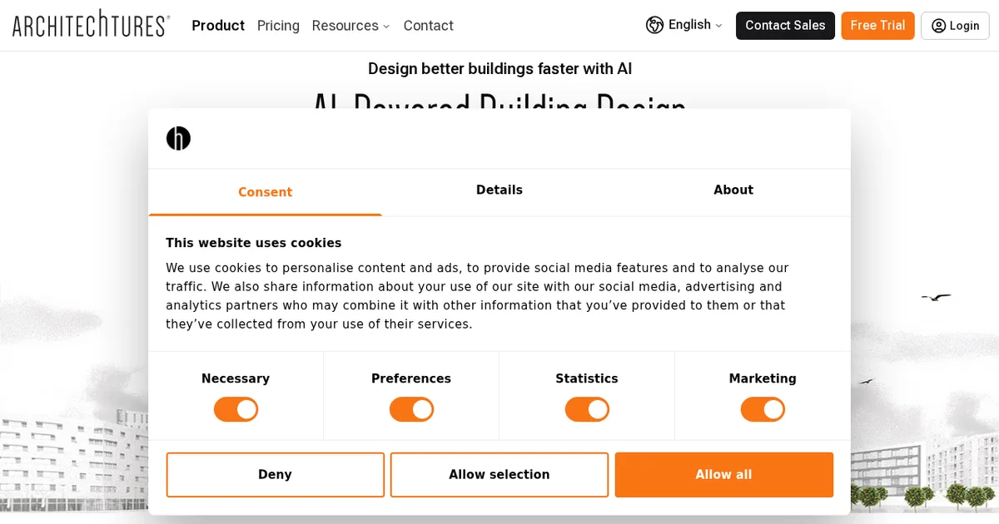Screen dimensions: 999x524
Task: Accept cookies with Allow all
Action: (x=724, y=475)
